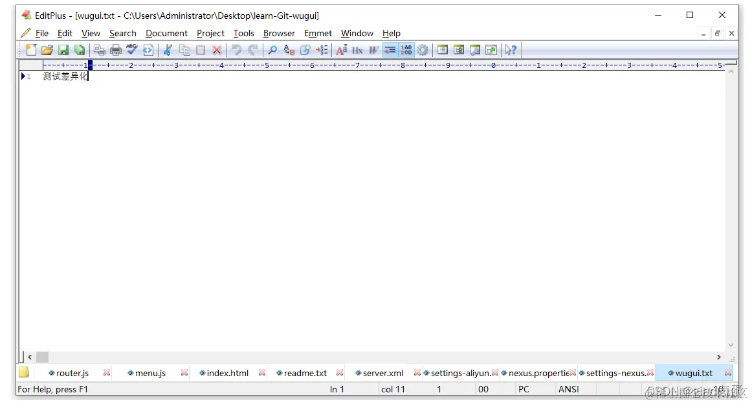The height and width of the screenshot is (404, 752).
Task: Click the Find in Files icon
Action: (x=305, y=50)
